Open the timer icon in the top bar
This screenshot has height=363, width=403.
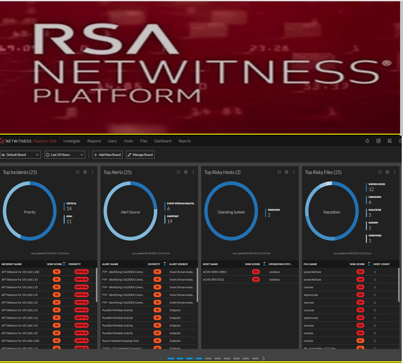point(367,141)
